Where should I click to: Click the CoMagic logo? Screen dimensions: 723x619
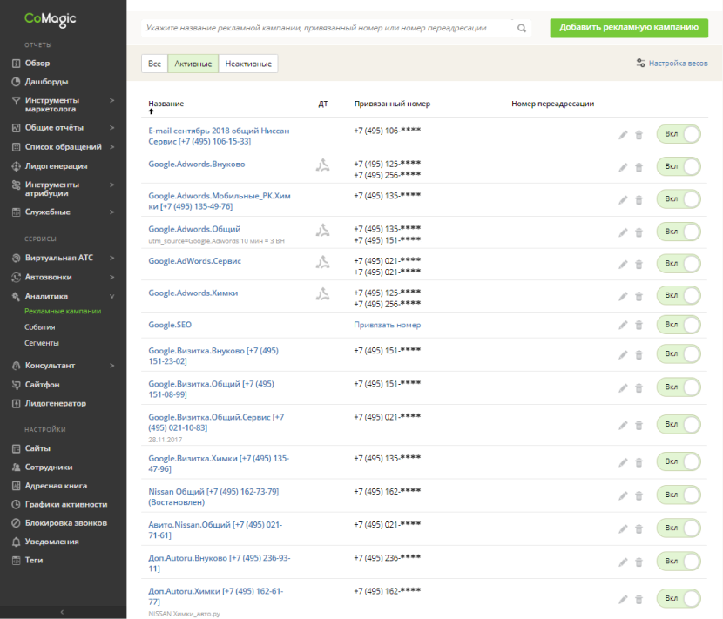[51, 19]
